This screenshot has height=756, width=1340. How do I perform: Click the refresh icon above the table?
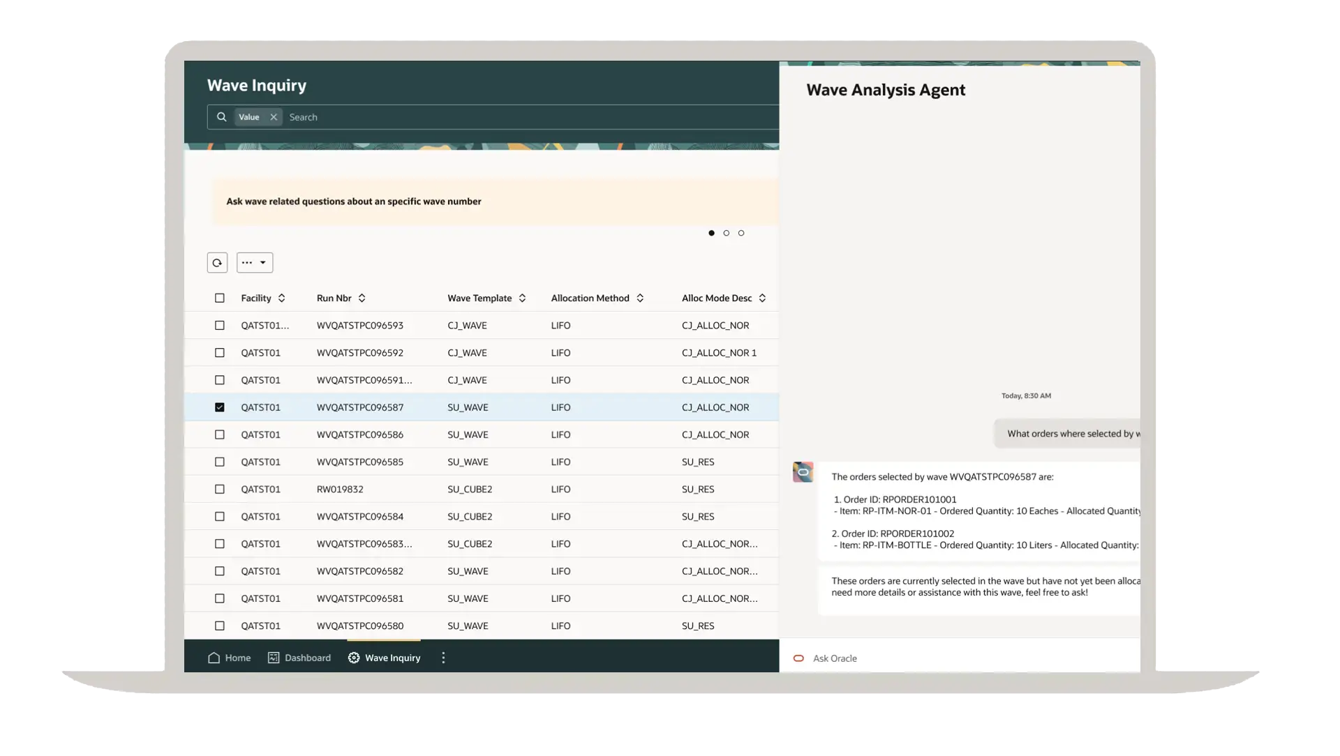click(x=217, y=263)
